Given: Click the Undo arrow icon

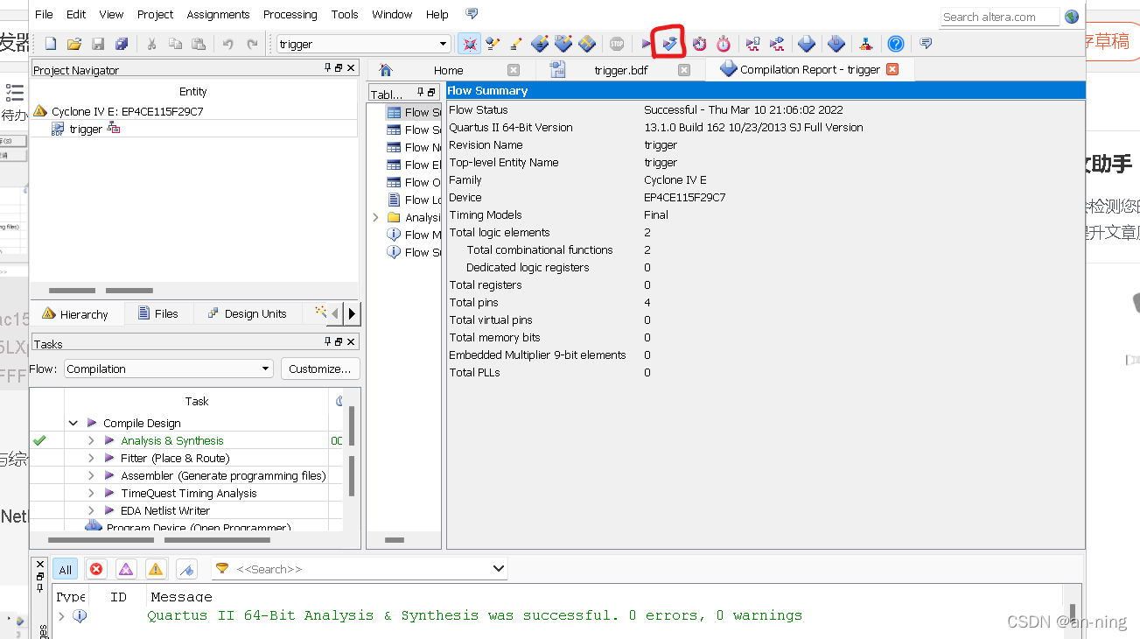Looking at the screenshot, I should pos(228,44).
